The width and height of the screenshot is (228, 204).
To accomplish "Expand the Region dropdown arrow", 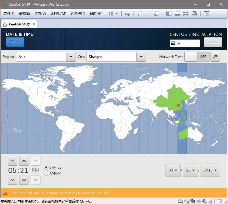I will (71, 57).
